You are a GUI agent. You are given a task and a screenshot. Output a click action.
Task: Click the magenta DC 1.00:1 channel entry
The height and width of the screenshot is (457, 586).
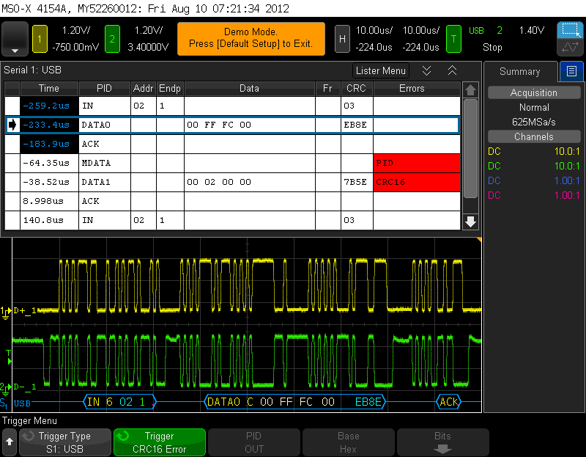pos(531,195)
